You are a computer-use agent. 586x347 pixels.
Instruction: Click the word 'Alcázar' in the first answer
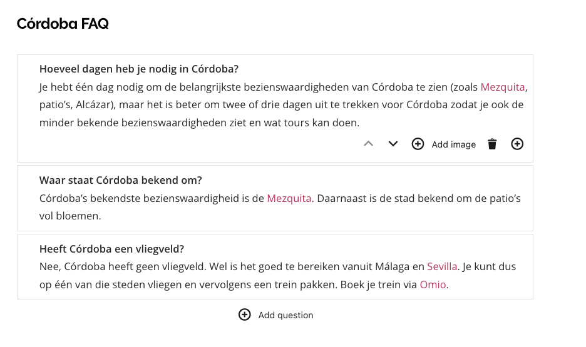pos(95,105)
